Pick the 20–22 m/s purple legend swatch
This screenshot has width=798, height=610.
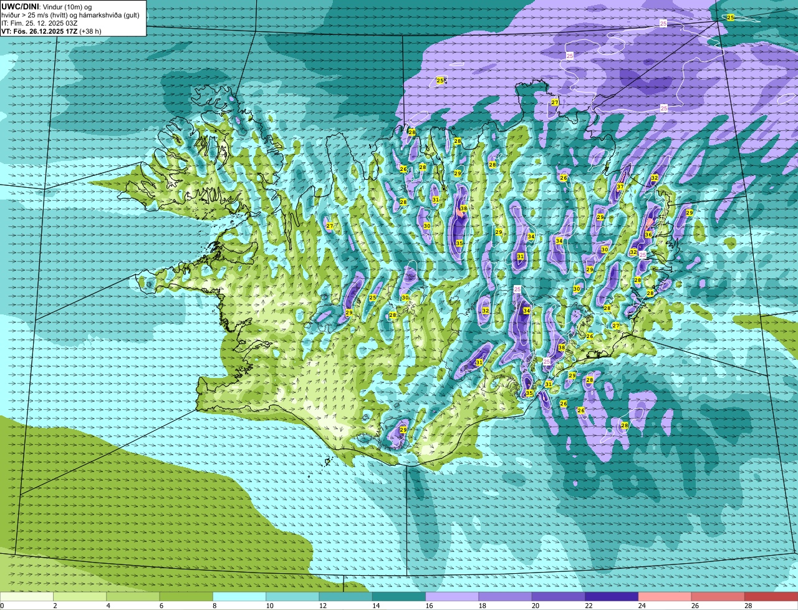[x=559, y=596]
